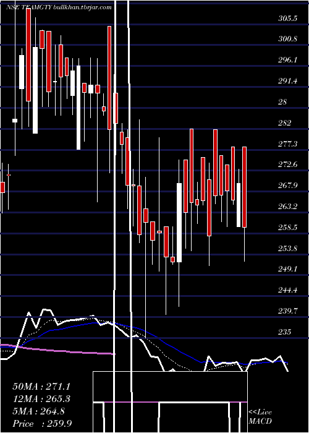Screen dimensions: 309x433
Task: Click the 12MA : 265.3 value
Action: [x=41, y=399]
